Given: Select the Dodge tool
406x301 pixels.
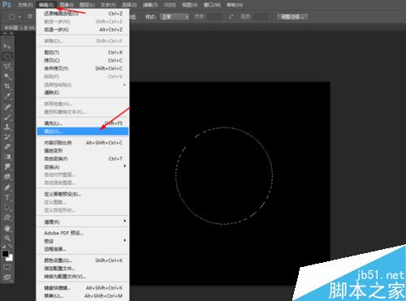Looking at the screenshot, I should [x=7, y=177].
